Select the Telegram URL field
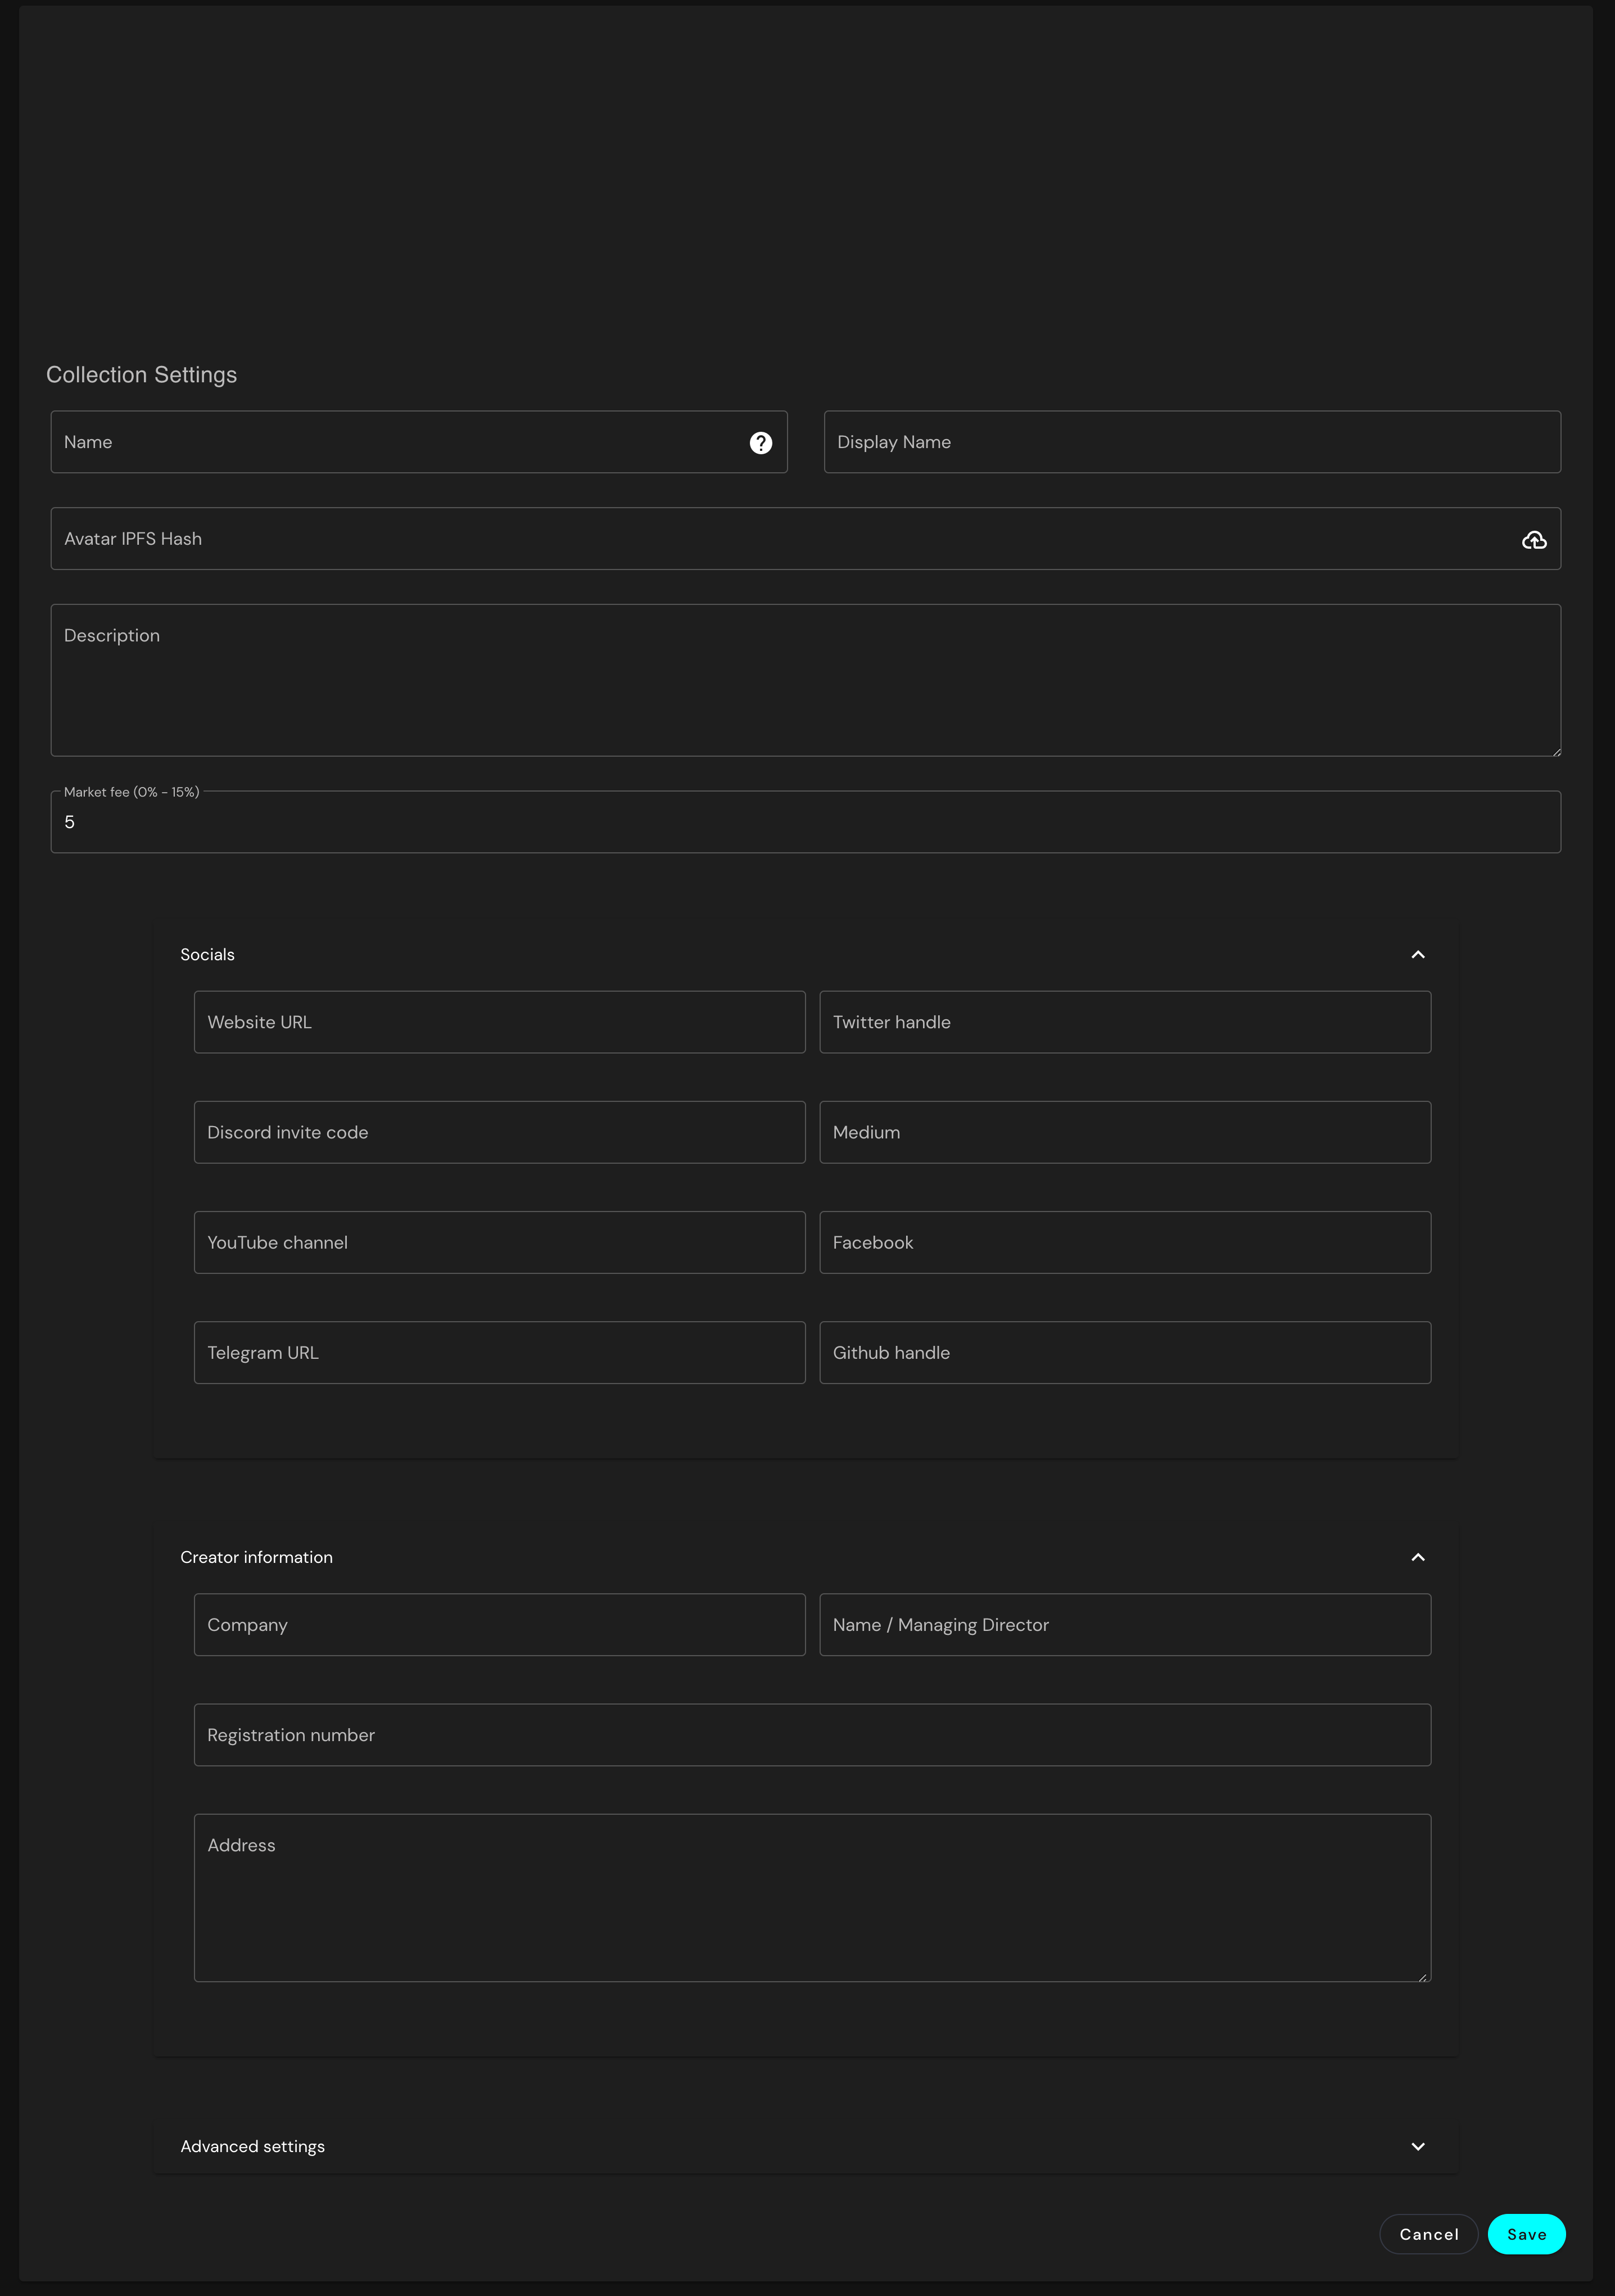Screen dimensions: 1615x2296 coord(499,1352)
